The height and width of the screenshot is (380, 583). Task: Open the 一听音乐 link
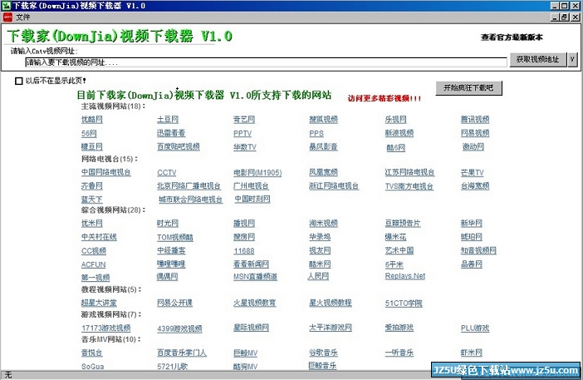399,353
